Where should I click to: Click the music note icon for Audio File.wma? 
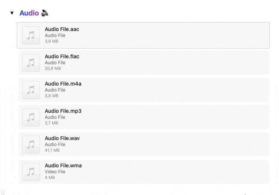point(31,171)
